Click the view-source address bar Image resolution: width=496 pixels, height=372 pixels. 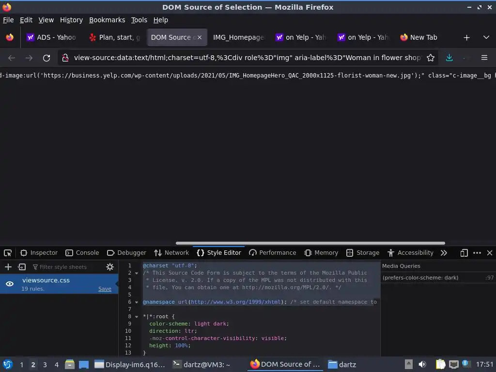[247, 58]
